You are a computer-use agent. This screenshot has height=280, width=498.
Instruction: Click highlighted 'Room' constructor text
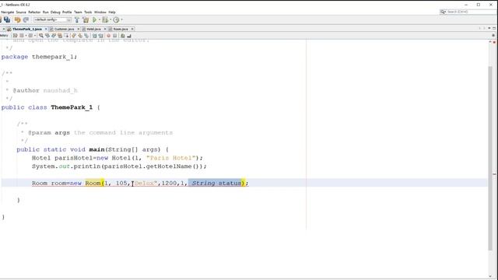[93, 184]
